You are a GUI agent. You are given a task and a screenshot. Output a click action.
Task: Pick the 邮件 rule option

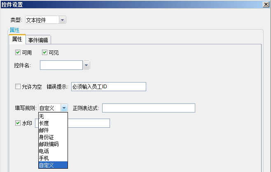(53, 130)
